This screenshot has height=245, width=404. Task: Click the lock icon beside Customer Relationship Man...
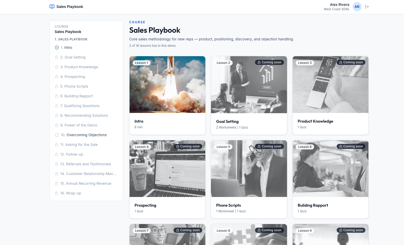point(57,174)
